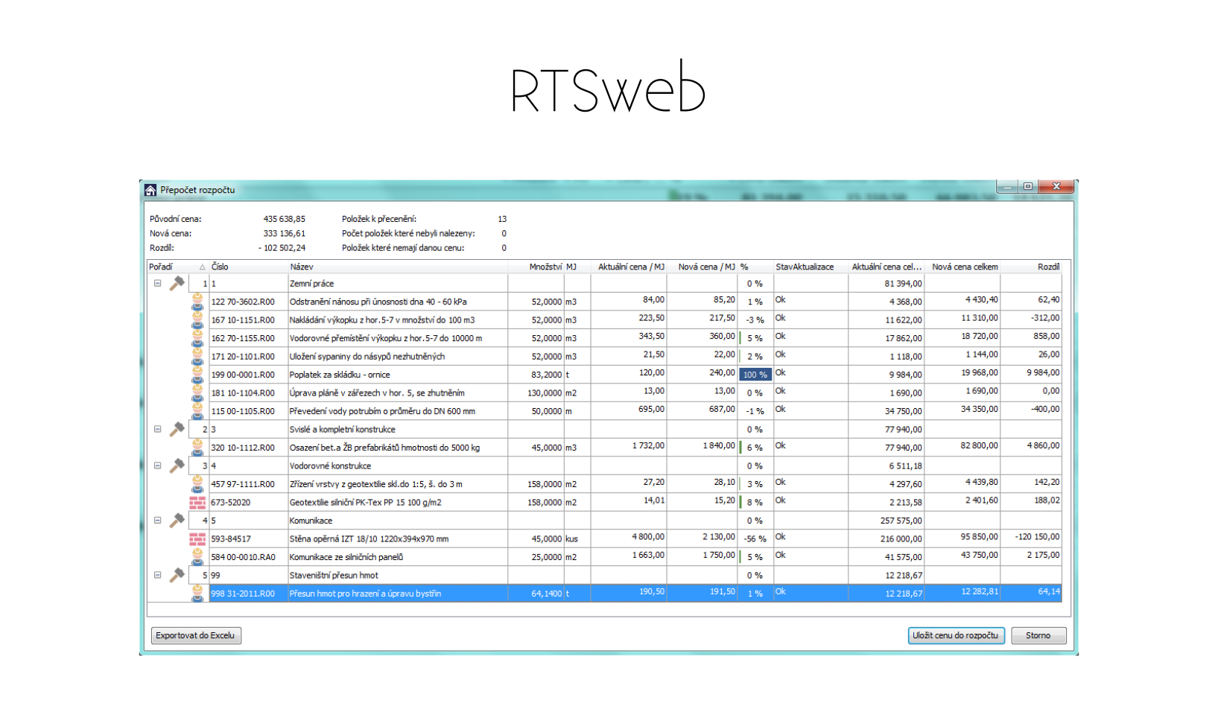Click hammer icon of Zemní práce row
Viewport: 1218px width, 709px height.
coord(177,283)
